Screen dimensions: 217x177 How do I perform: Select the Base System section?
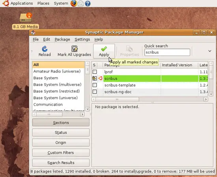pyautogui.click(x=58, y=78)
